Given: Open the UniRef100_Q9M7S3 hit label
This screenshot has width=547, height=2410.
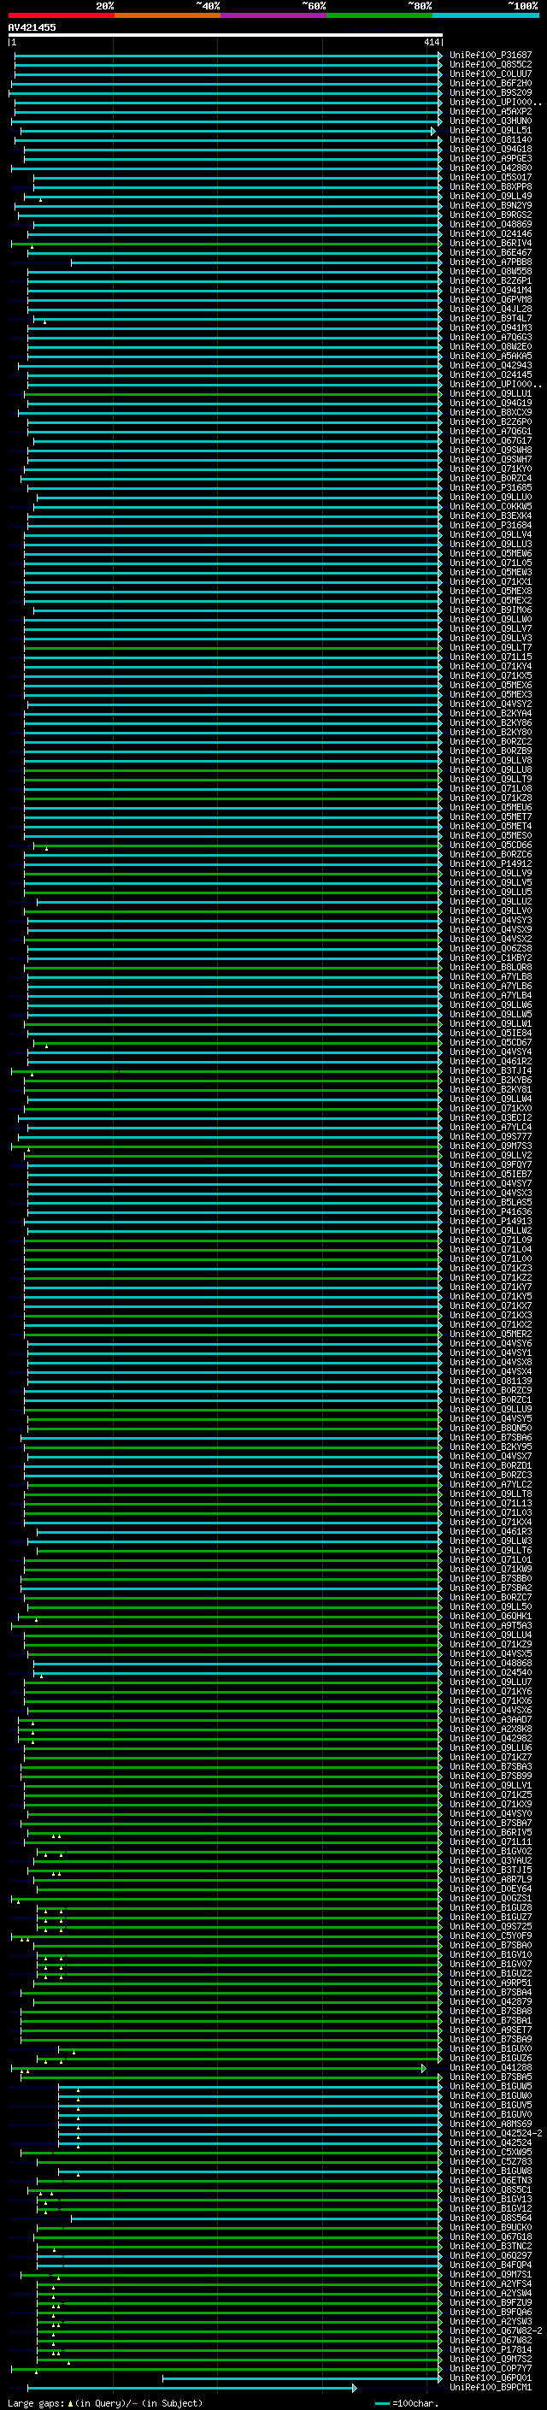Looking at the screenshot, I should pyautogui.click(x=490, y=1146).
